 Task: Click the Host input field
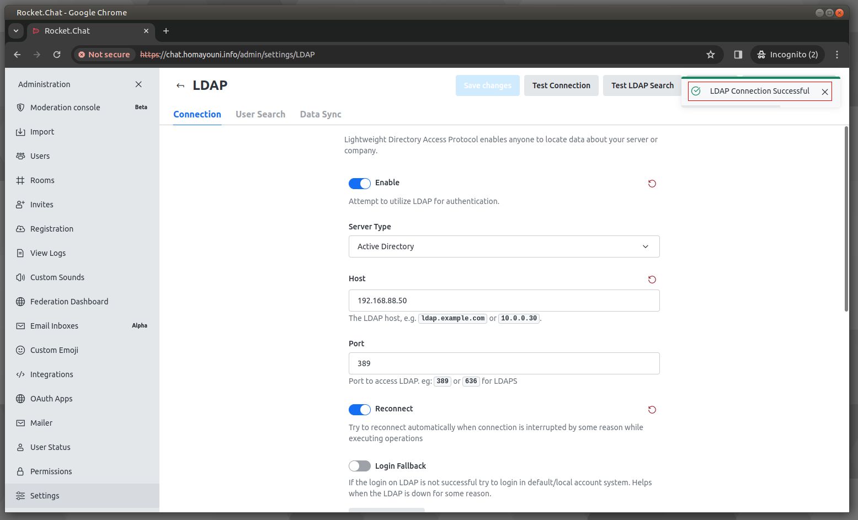[504, 301]
